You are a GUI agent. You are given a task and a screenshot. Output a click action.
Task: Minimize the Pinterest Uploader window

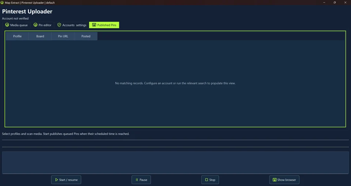324,3
